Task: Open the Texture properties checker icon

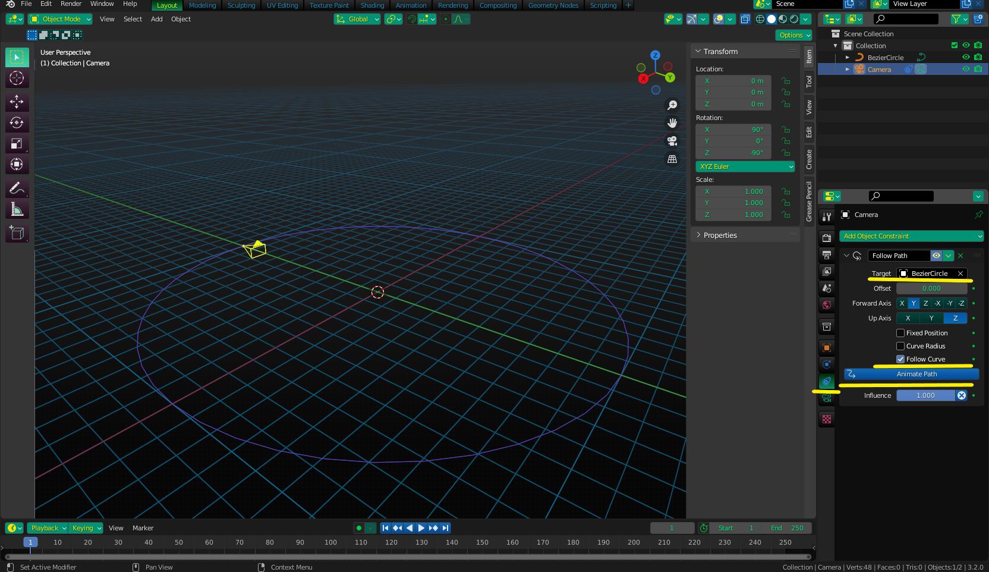Action: pos(826,419)
